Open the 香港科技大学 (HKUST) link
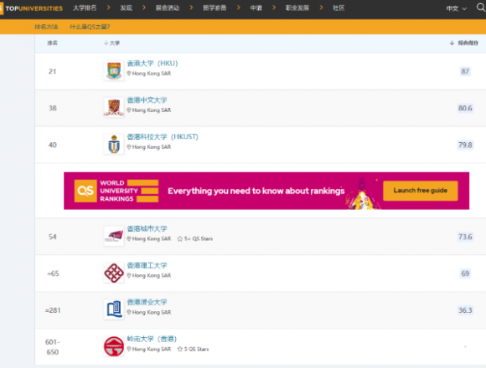 (163, 136)
